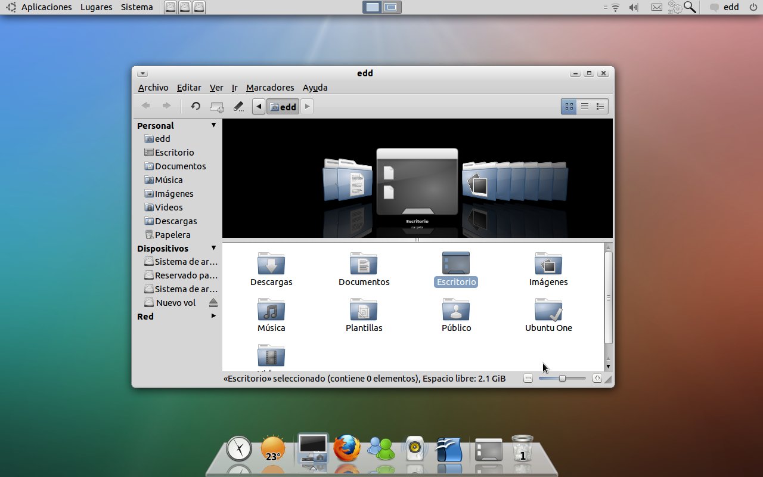The image size is (763, 477).
Task: Switch to compact view mode
Action: [x=600, y=106]
